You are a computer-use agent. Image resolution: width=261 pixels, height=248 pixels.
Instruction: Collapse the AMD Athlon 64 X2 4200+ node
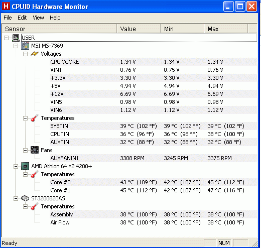coord(16,166)
